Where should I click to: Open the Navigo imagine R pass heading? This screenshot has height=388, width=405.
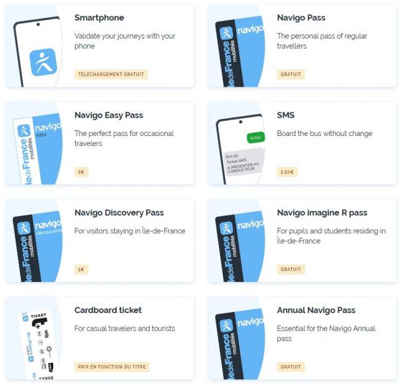322,213
